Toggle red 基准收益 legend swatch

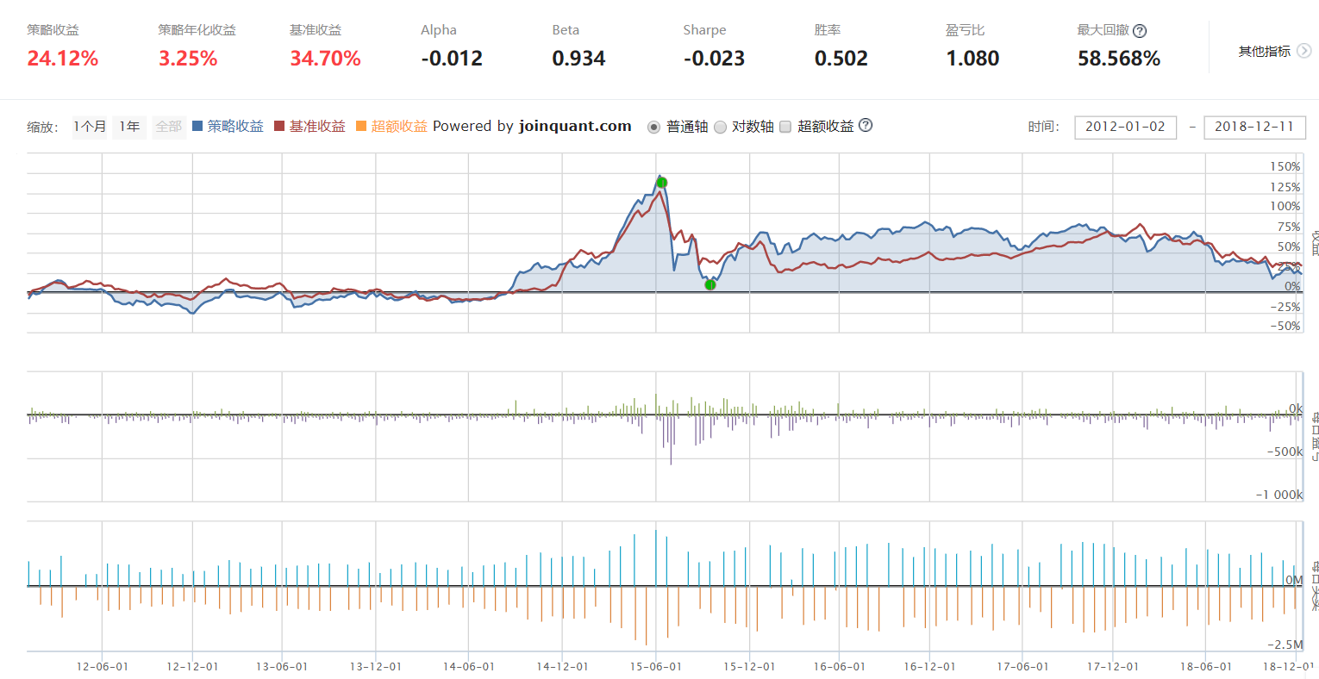[279, 126]
